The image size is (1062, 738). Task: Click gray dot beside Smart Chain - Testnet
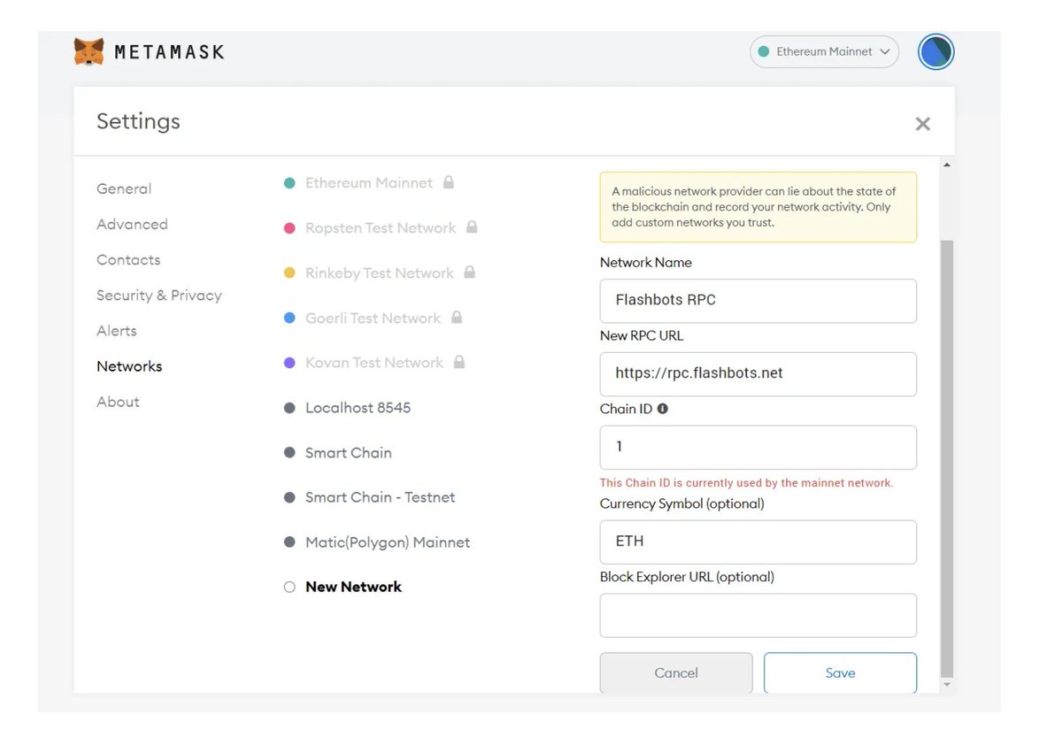point(289,497)
